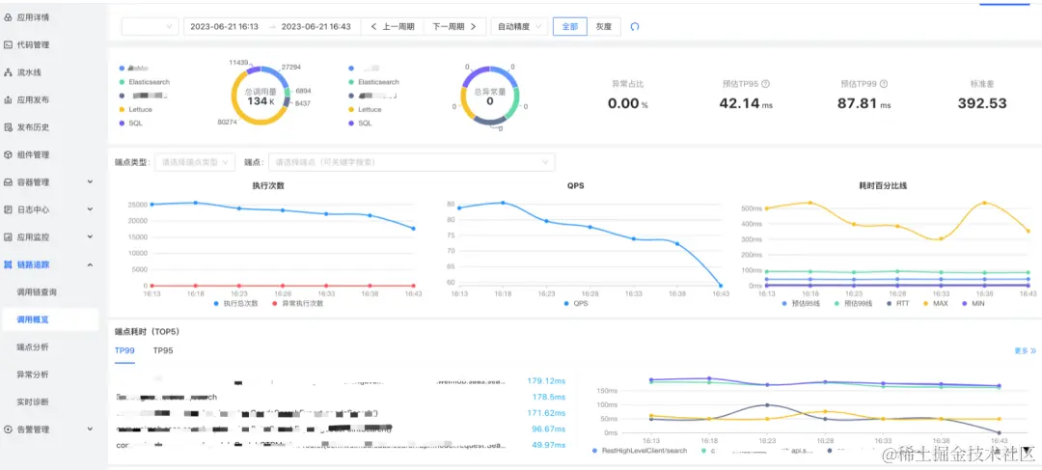The image size is (1042, 470).
Task: Expand the 日志中心 menu chevron
Action: [90, 209]
